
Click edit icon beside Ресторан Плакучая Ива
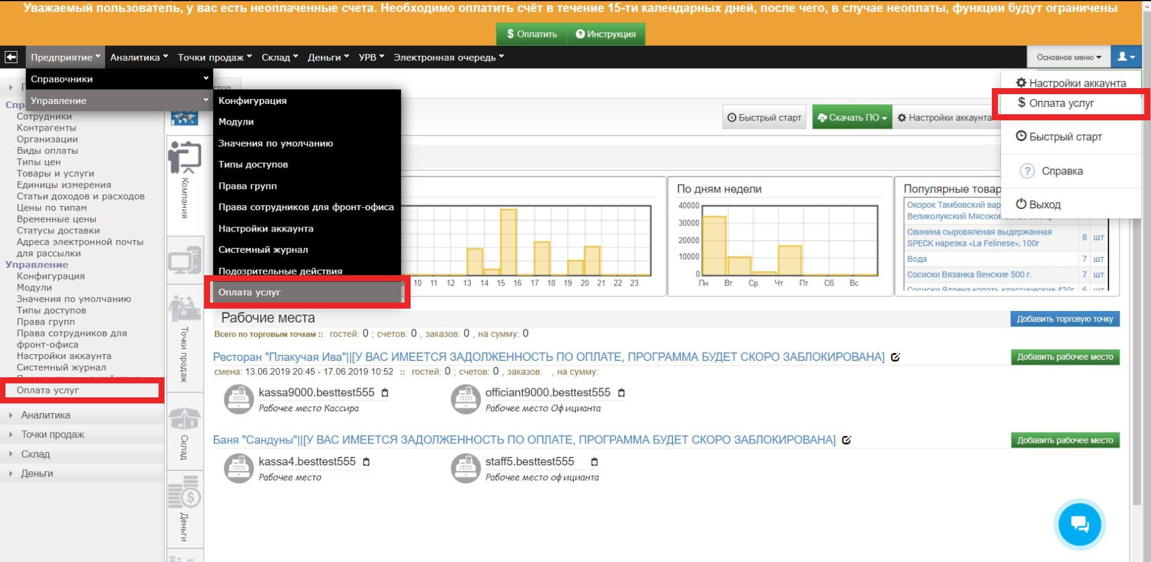(x=895, y=357)
